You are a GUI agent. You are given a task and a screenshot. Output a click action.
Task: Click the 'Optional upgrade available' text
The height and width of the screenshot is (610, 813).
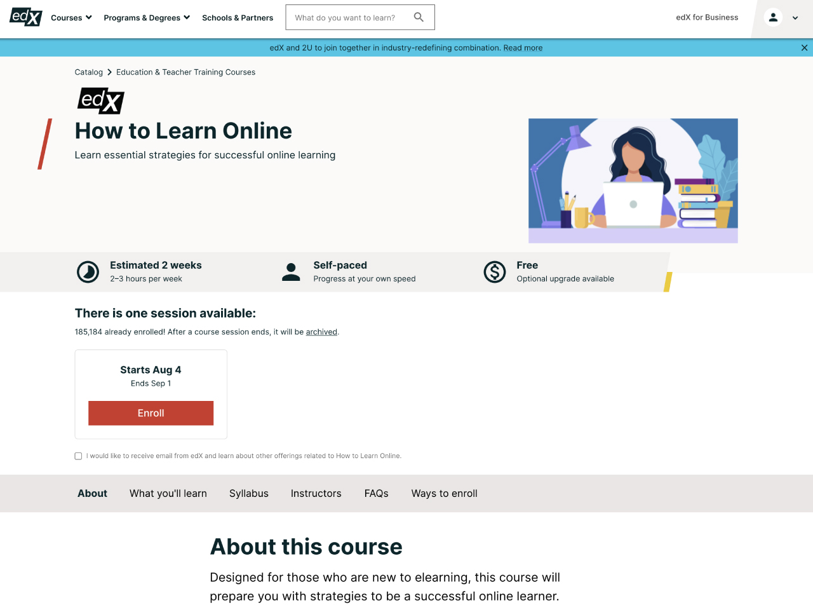tap(565, 279)
